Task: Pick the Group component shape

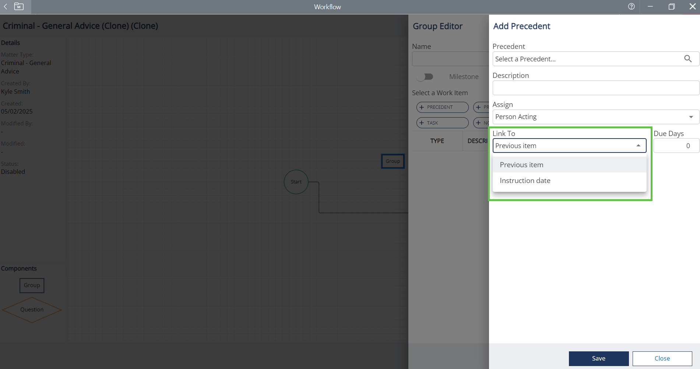Action: click(x=32, y=286)
